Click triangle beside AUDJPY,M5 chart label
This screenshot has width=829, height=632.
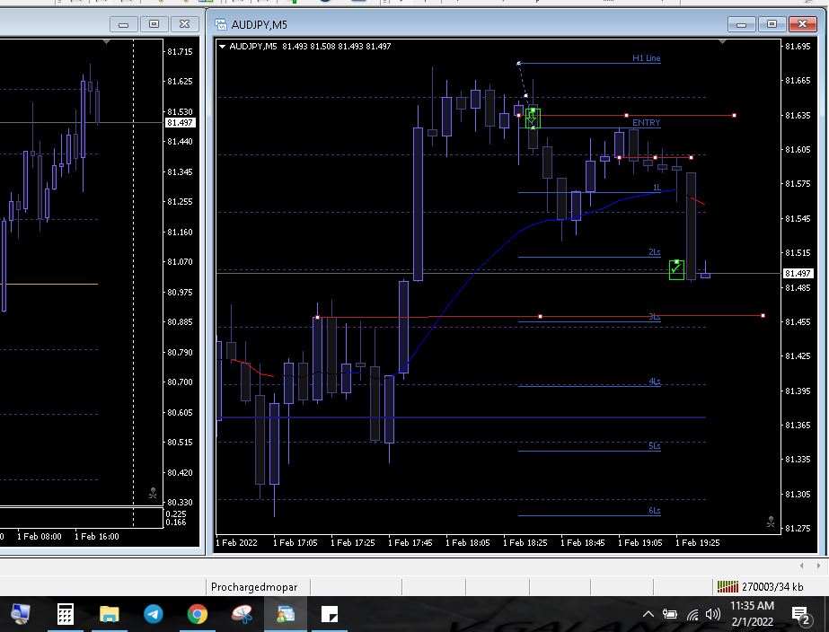pos(222,47)
